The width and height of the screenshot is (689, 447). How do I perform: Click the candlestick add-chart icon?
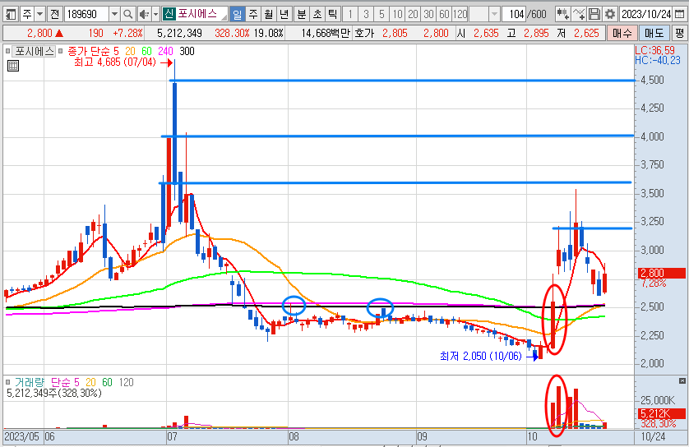coord(562,14)
